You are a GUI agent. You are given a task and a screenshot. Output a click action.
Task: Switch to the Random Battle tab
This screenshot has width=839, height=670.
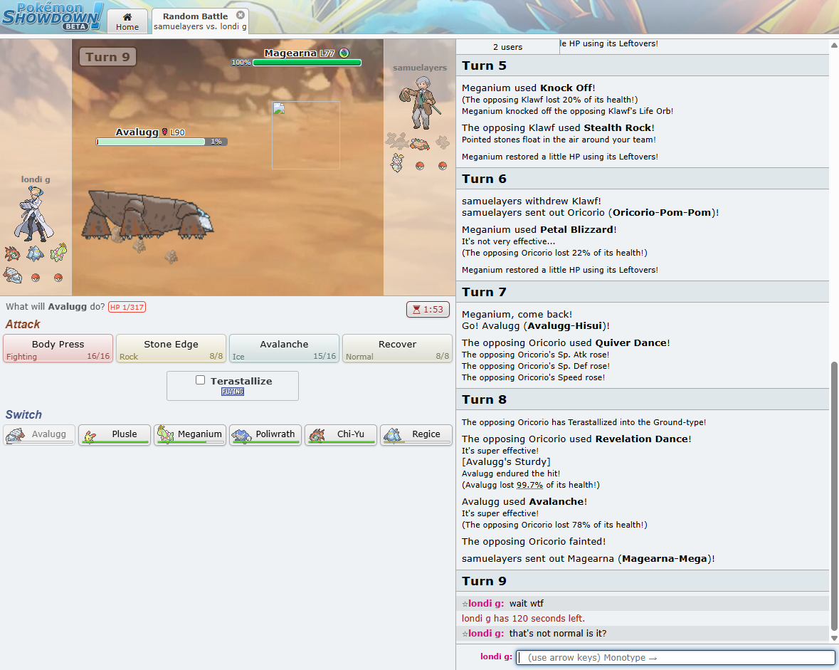[200, 21]
